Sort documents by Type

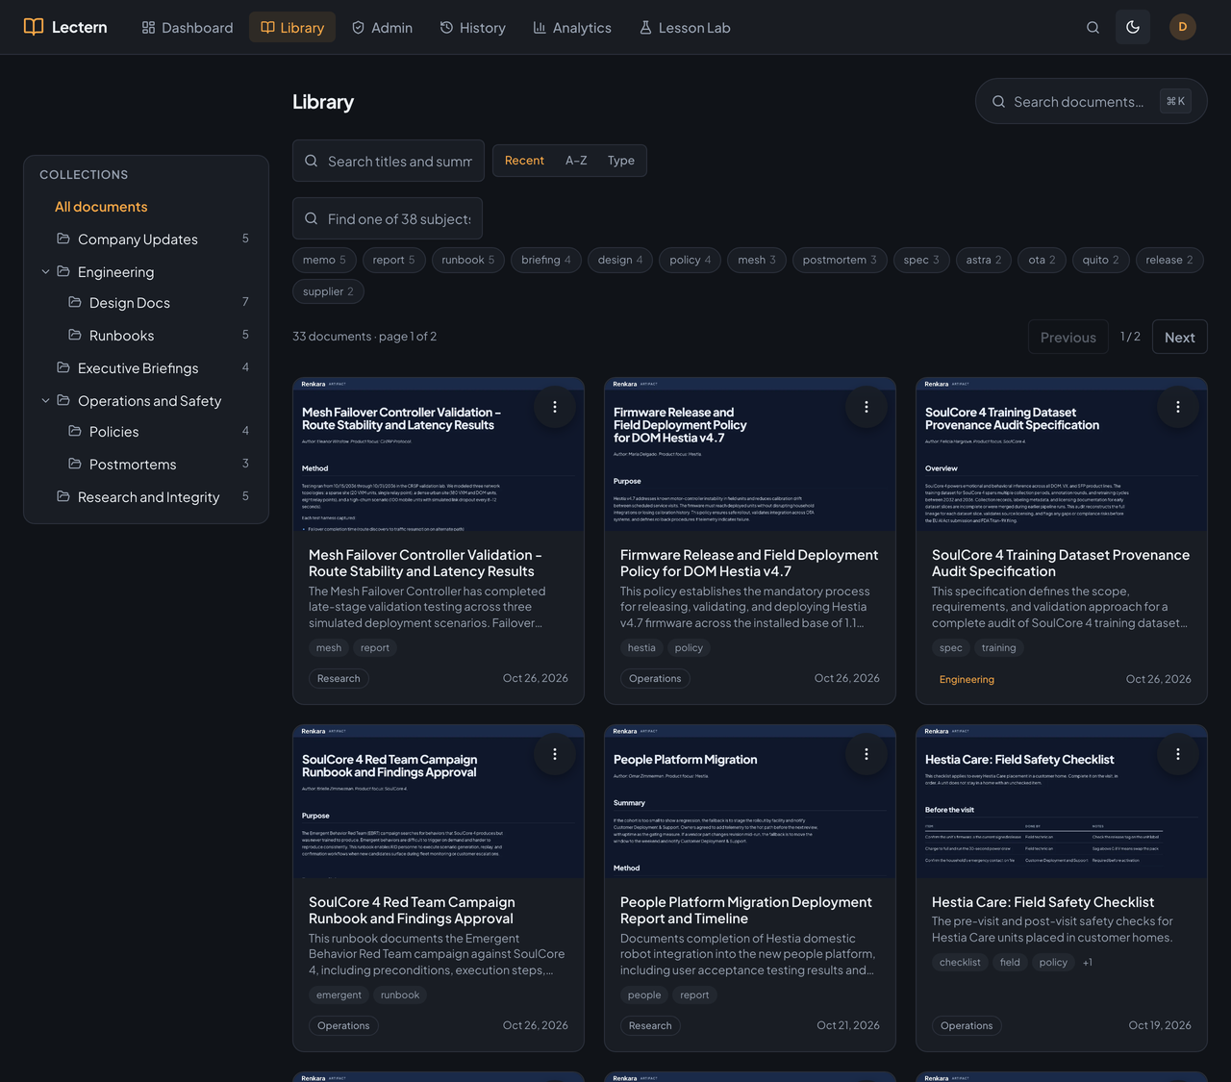[621, 161]
